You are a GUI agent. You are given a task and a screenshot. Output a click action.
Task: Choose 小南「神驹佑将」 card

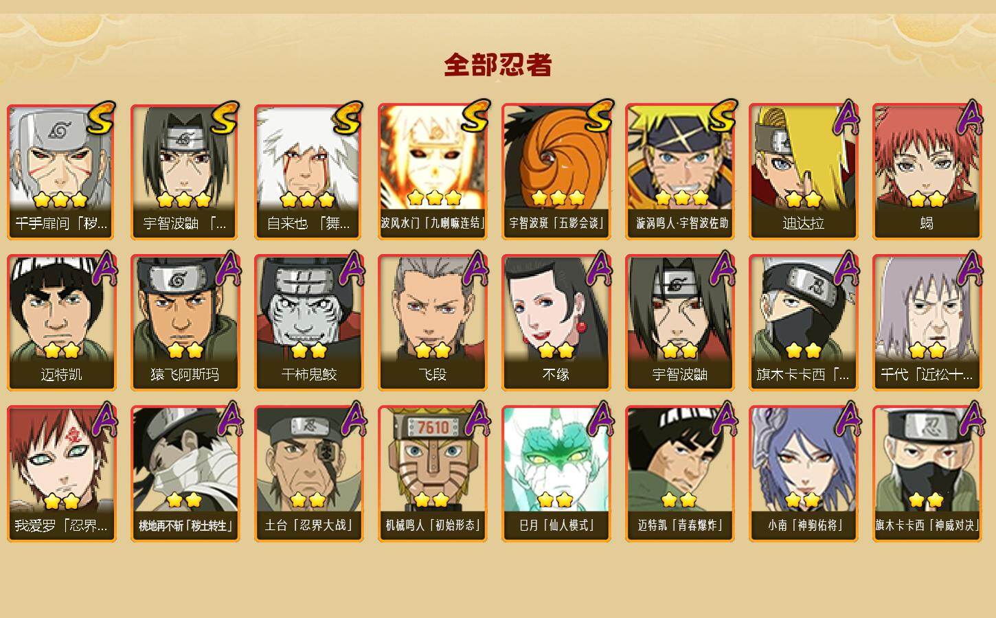point(803,474)
